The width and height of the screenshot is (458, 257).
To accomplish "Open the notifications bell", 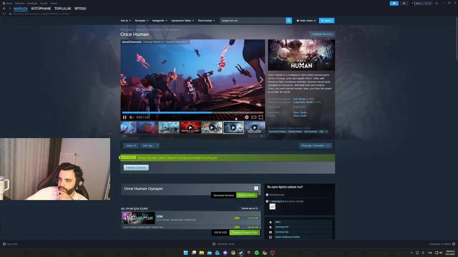I will [x=404, y=3].
